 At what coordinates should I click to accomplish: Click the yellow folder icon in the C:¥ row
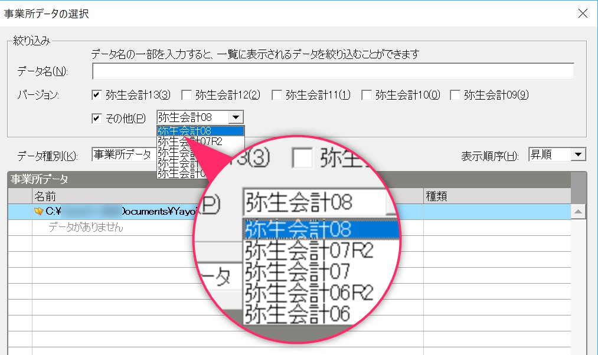point(38,211)
